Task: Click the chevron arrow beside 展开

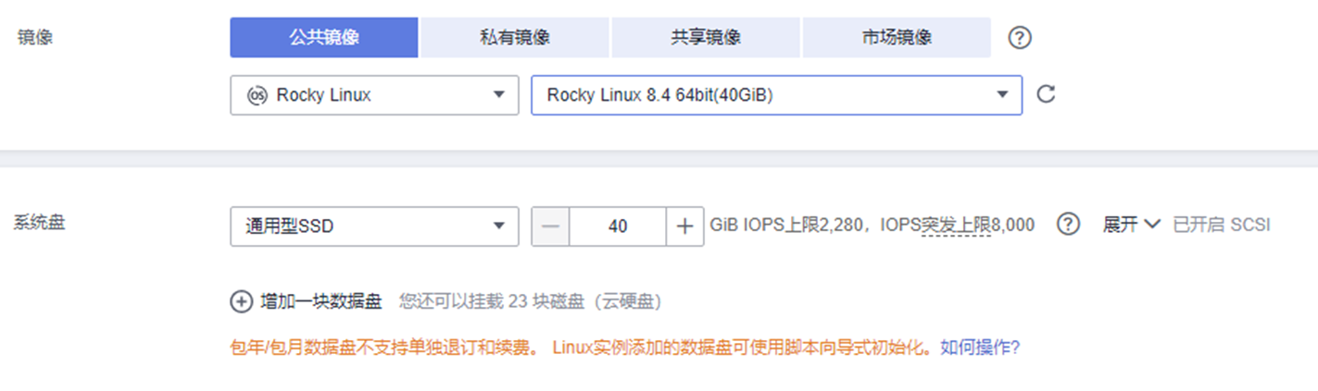Action: 1152,225
